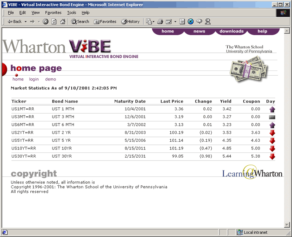Click the Last Price column header

(172, 102)
